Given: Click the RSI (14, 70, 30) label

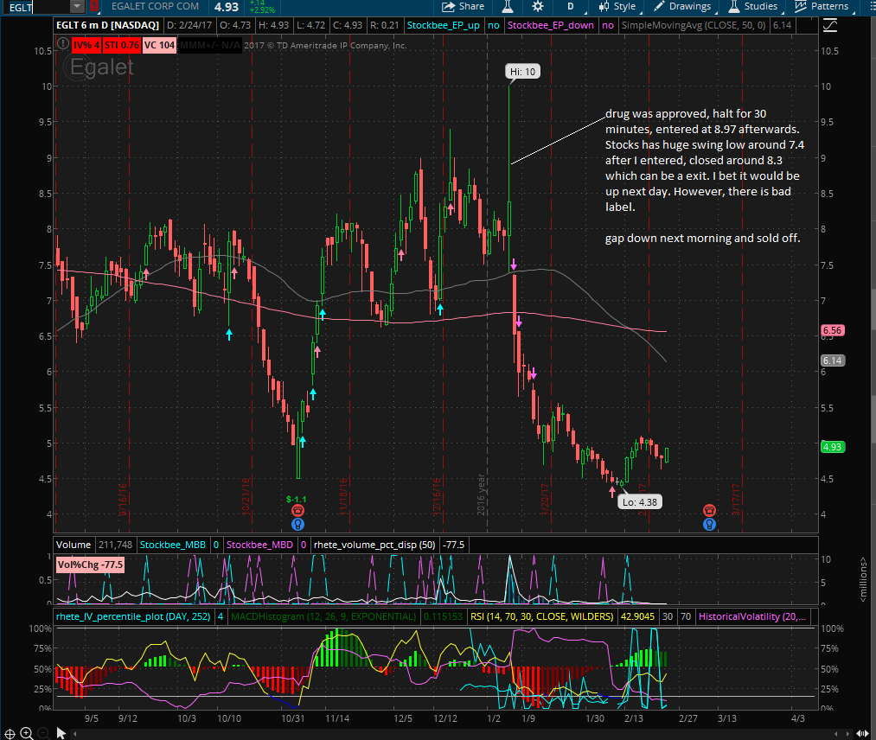Looking at the screenshot, I should click(x=541, y=616).
